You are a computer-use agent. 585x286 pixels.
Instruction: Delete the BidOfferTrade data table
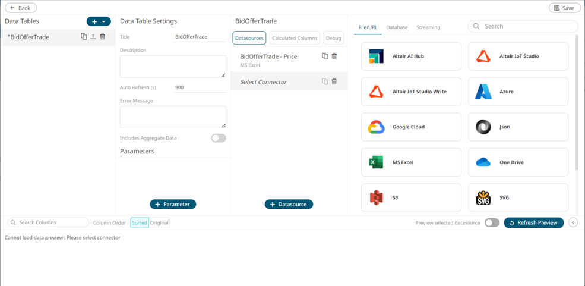103,37
